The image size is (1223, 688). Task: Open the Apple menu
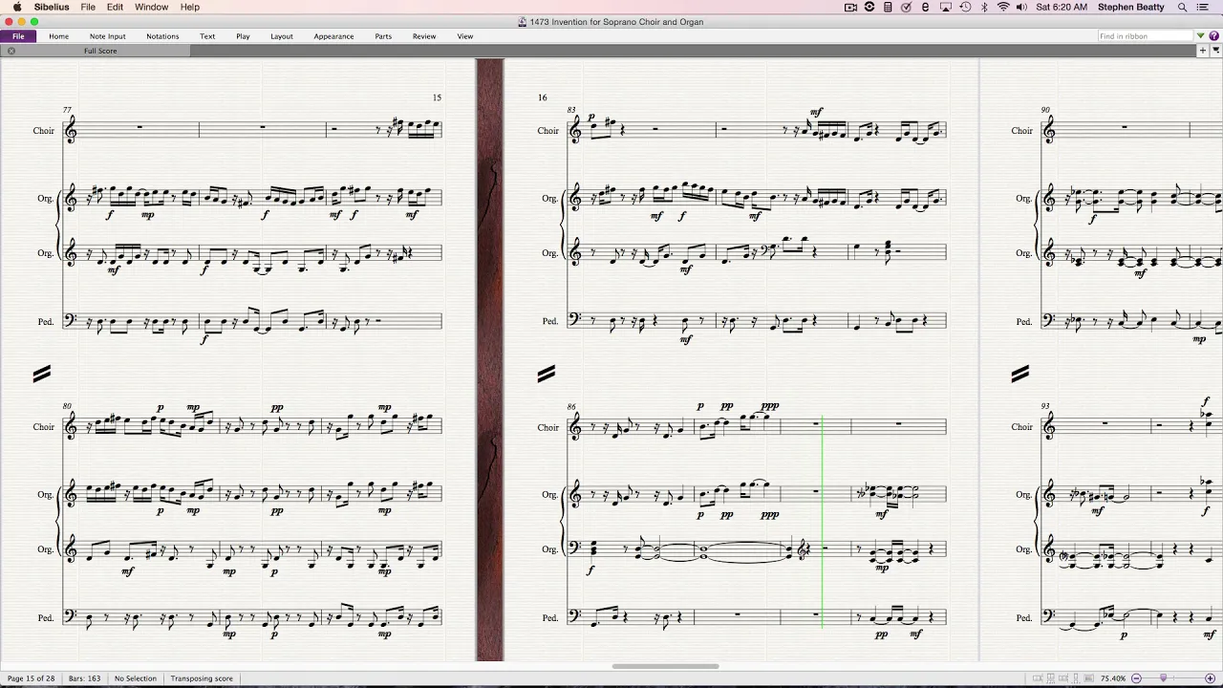[16, 7]
